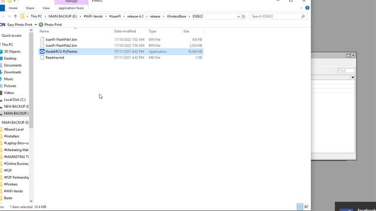Refresh the ES8622 folder view

pyautogui.click(x=243, y=16)
